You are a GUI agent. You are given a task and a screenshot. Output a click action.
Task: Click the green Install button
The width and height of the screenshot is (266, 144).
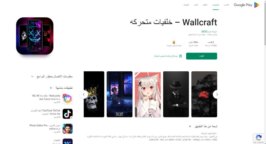pos(202,56)
